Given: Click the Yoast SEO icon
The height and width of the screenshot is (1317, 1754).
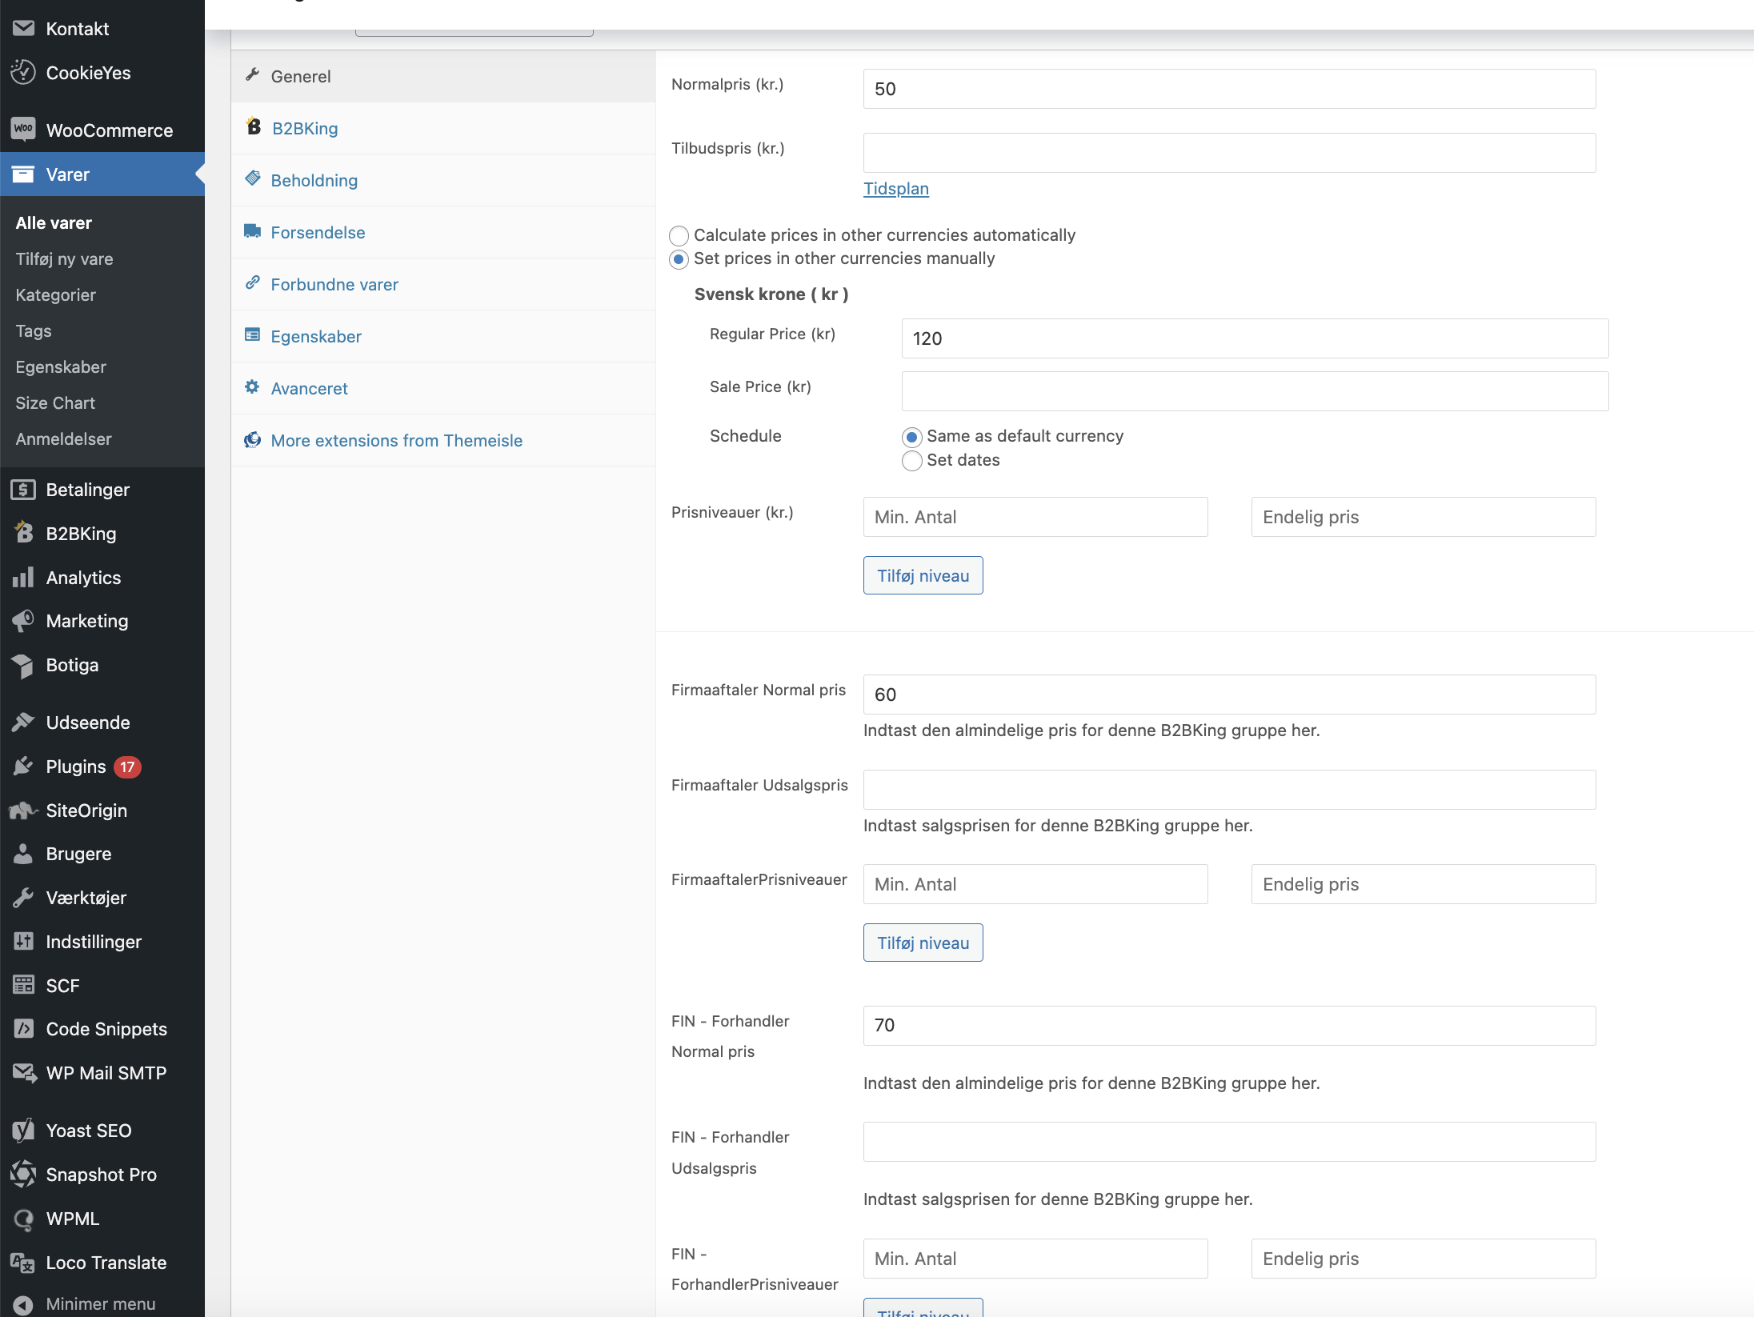Looking at the screenshot, I should point(23,1130).
